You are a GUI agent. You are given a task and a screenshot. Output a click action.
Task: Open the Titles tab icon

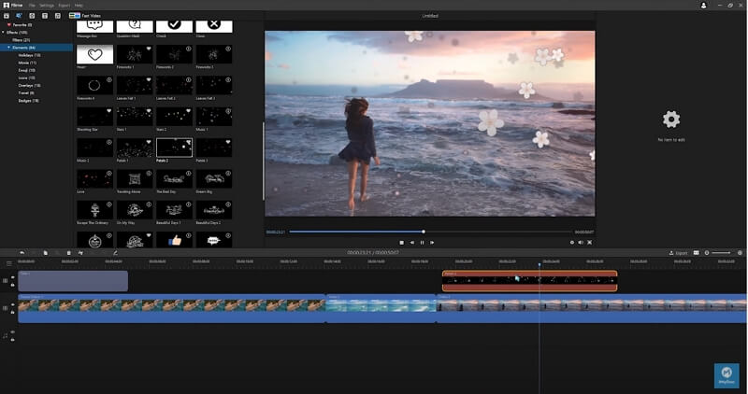pos(45,16)
